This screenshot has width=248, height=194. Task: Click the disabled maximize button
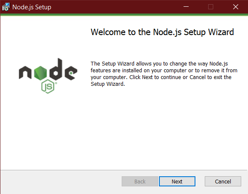coord(211,7)
